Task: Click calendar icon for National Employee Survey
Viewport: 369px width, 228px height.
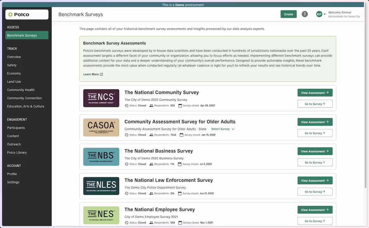Action: click(x=180, y=223)
